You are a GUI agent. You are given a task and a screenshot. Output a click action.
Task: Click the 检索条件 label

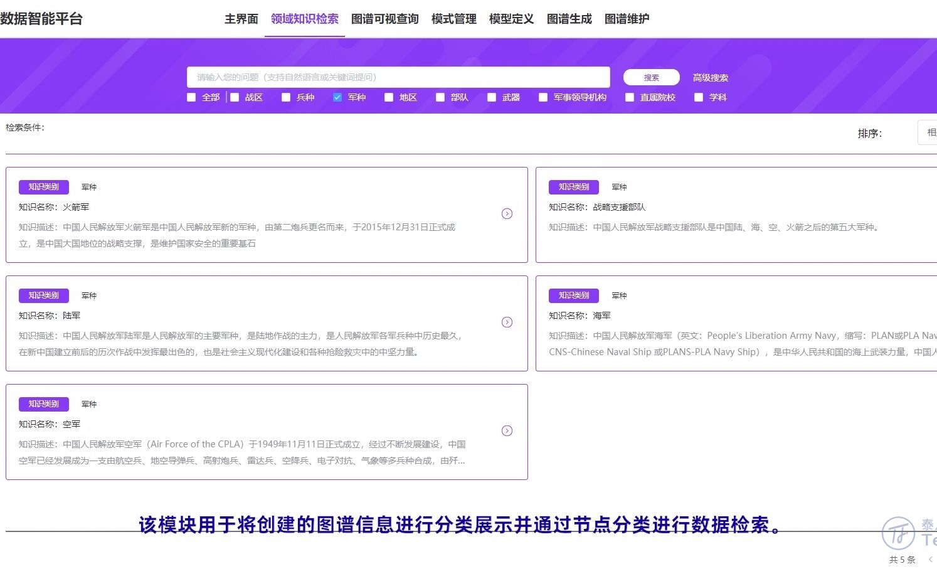tap(25, 127)
